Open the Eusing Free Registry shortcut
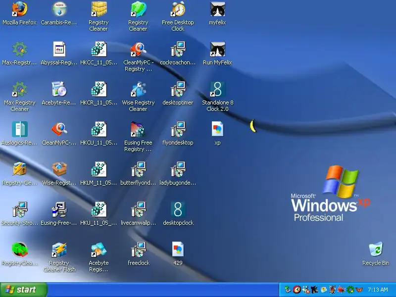The image size is (396, 297). (x=138, y=129)
